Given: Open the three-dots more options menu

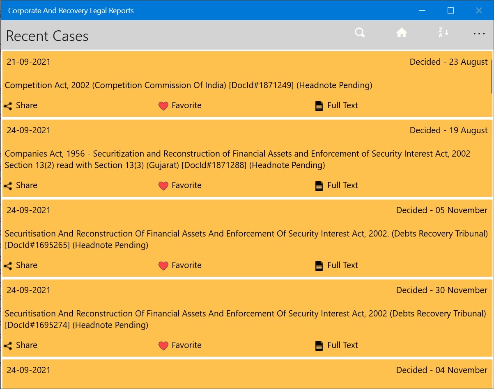Looking at the screenshot, I should pos(479,34).
